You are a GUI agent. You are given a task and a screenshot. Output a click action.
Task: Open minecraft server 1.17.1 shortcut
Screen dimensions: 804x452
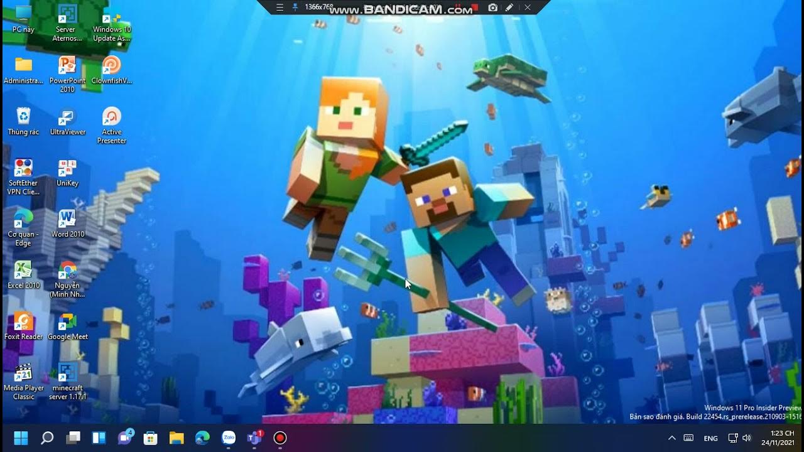click(x=67, y=382)
